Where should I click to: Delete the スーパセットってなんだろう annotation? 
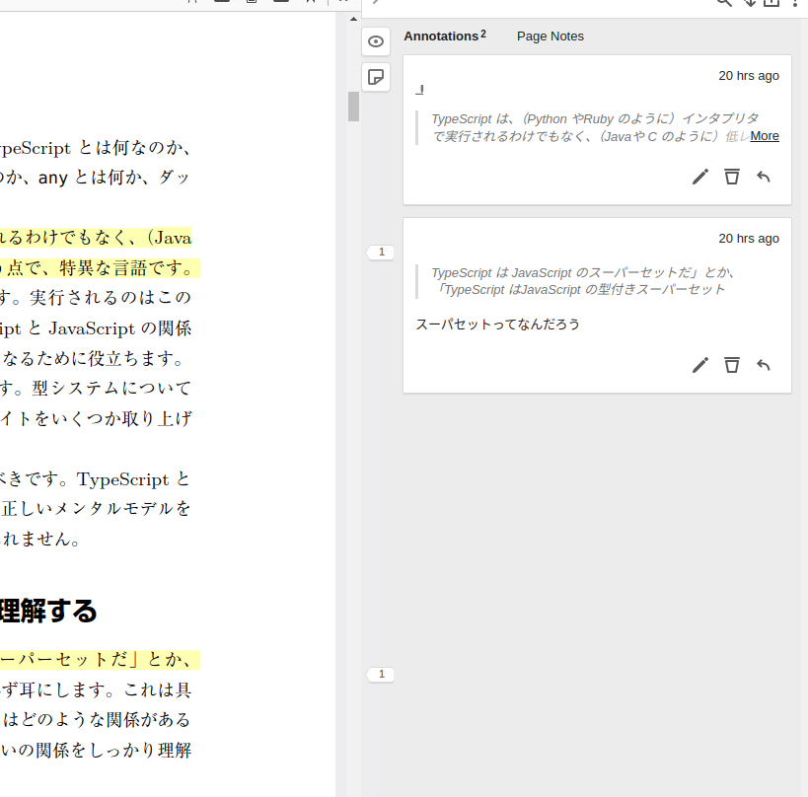point(732,365)
